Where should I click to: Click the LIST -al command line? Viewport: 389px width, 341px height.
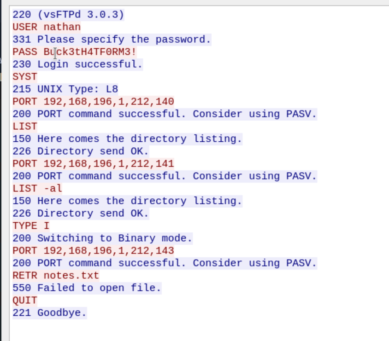coord(37,188)
